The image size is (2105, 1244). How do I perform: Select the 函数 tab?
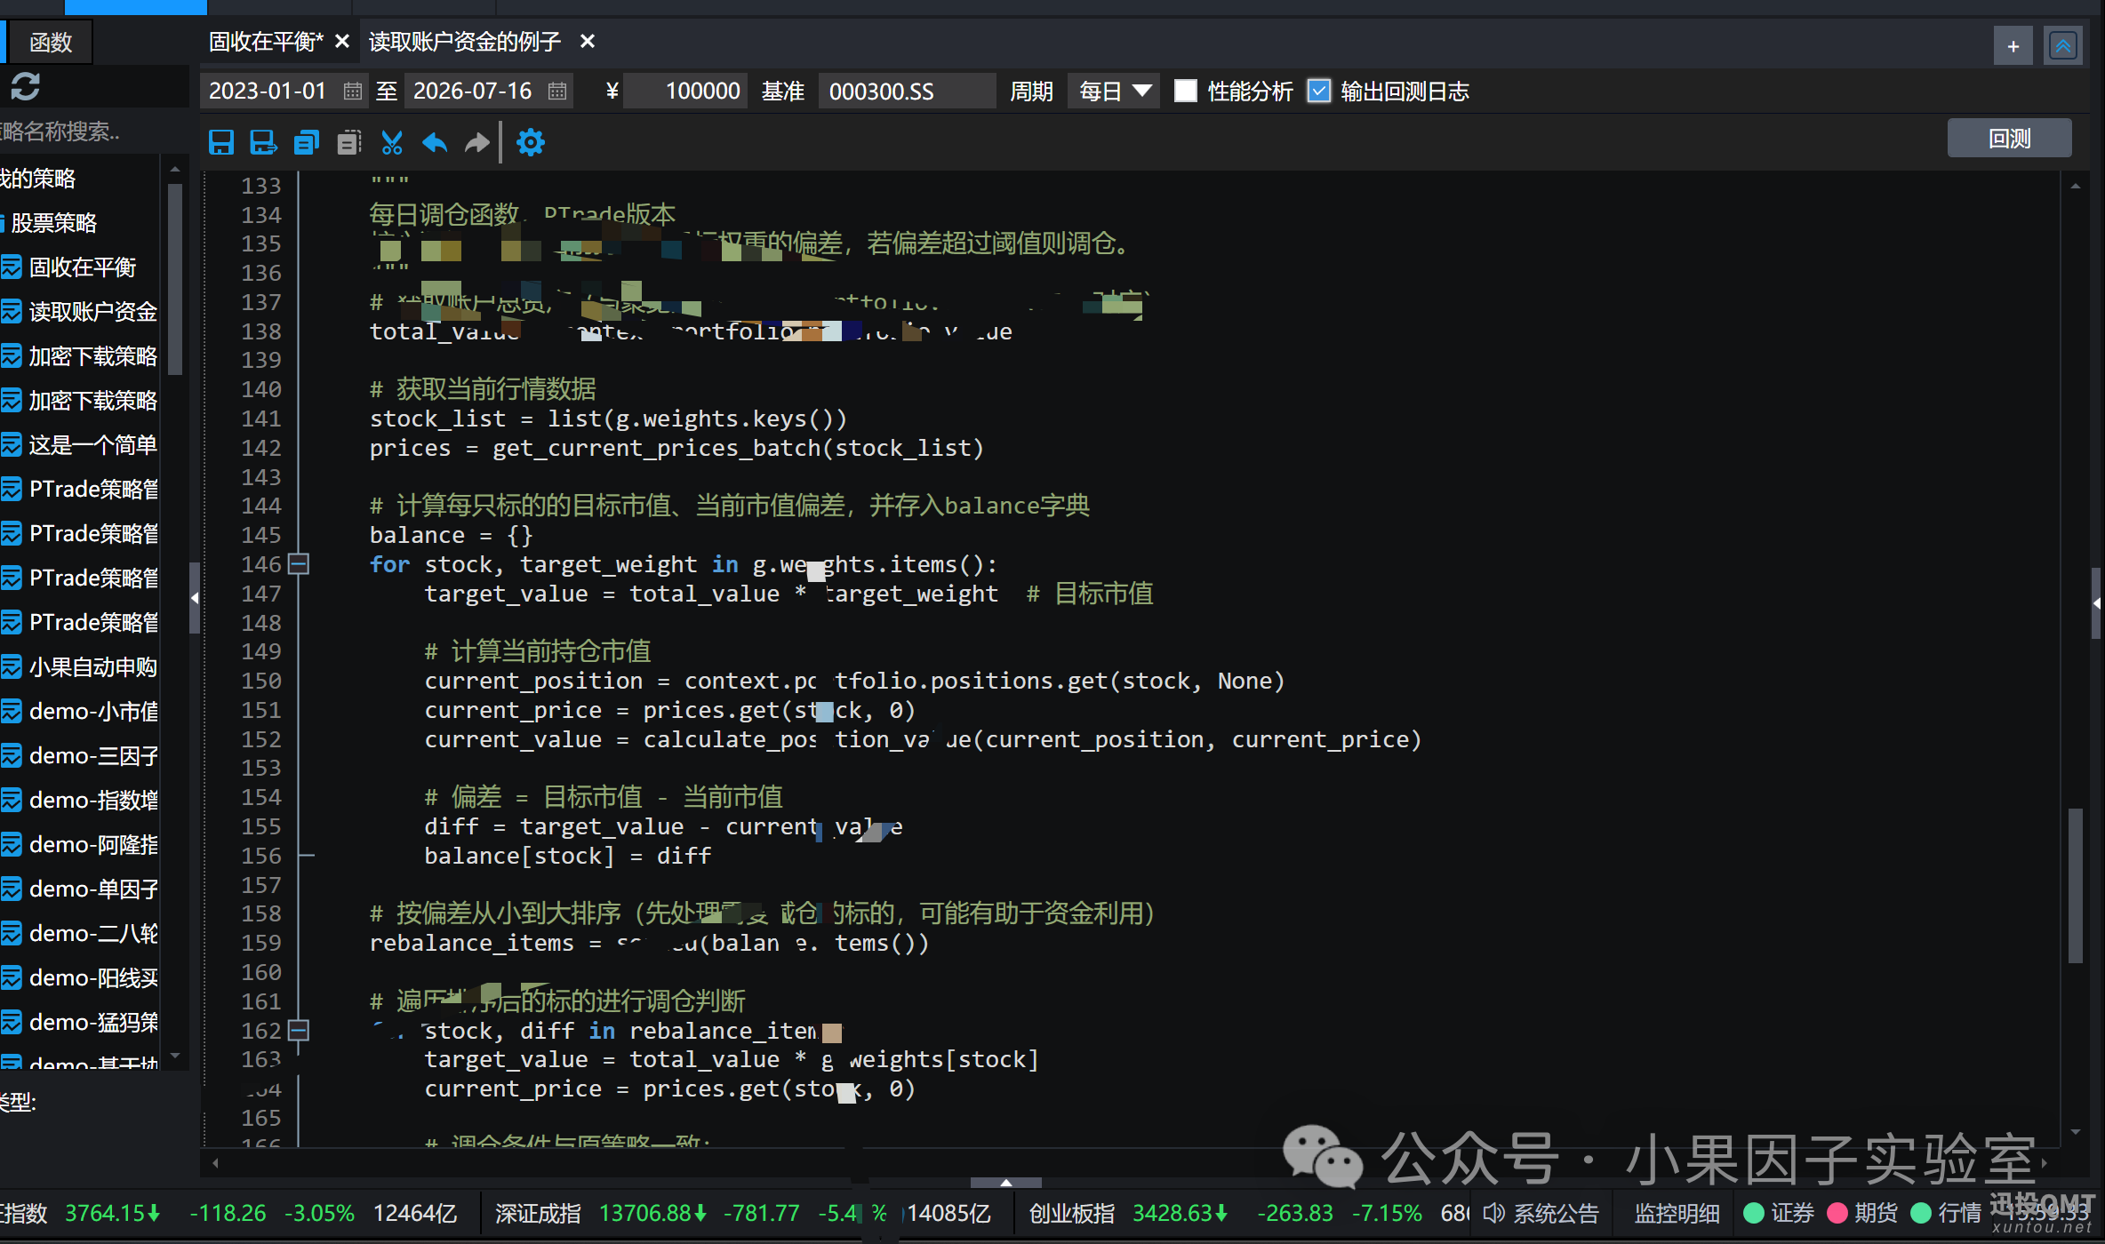coord(51,42)
